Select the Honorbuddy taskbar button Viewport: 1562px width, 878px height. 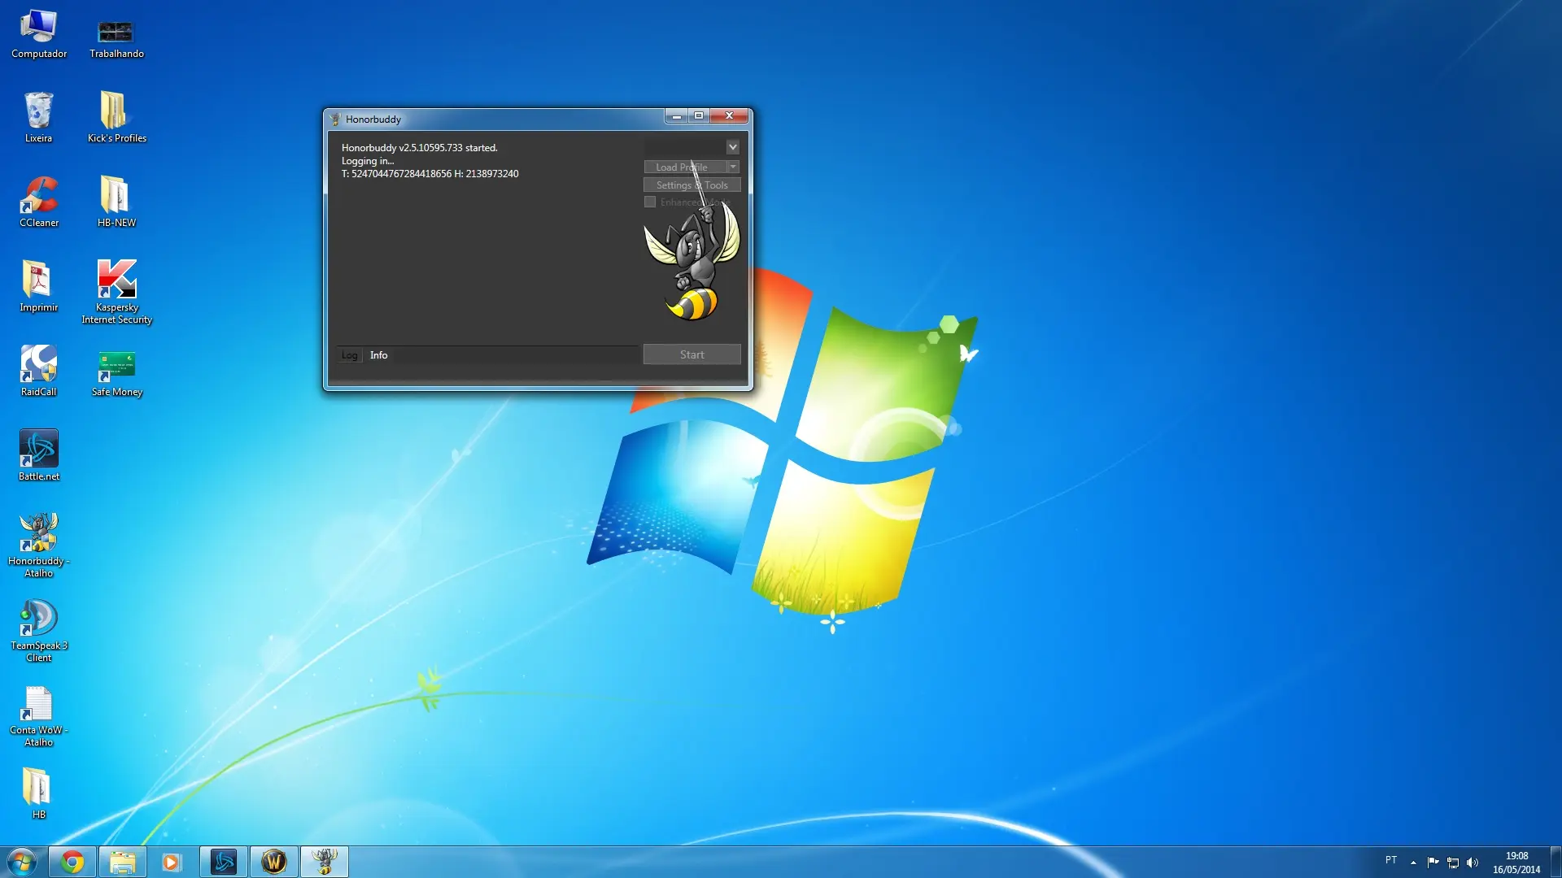coord(325,862)
